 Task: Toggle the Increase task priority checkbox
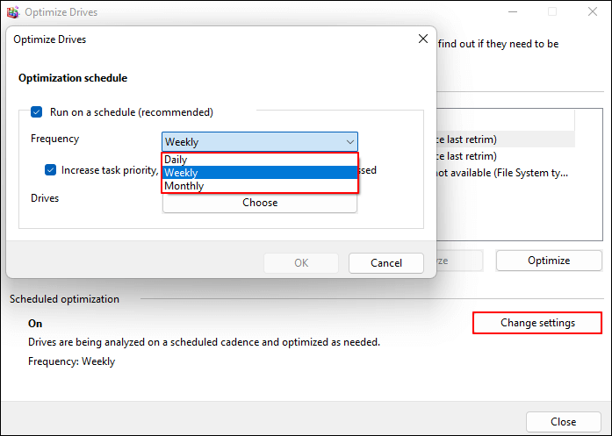53,170
